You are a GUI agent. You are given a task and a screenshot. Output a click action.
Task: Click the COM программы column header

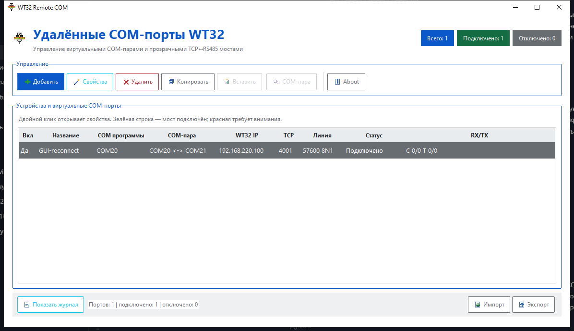tap(121, 135)
